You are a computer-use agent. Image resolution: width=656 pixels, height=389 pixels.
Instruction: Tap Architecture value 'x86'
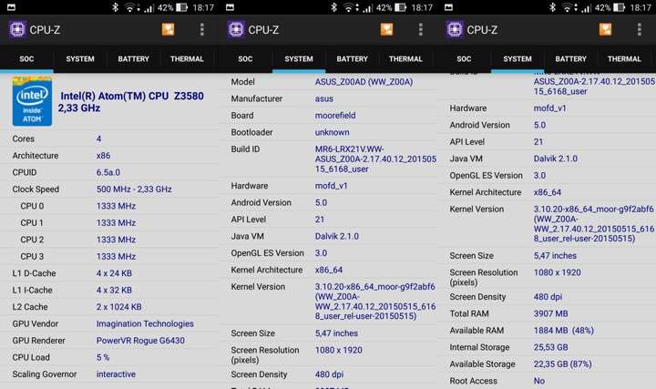point(103,156)
